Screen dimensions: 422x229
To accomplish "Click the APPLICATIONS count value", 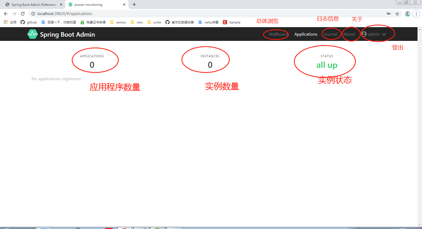I will pyautogui.click(x=92, y=65).
